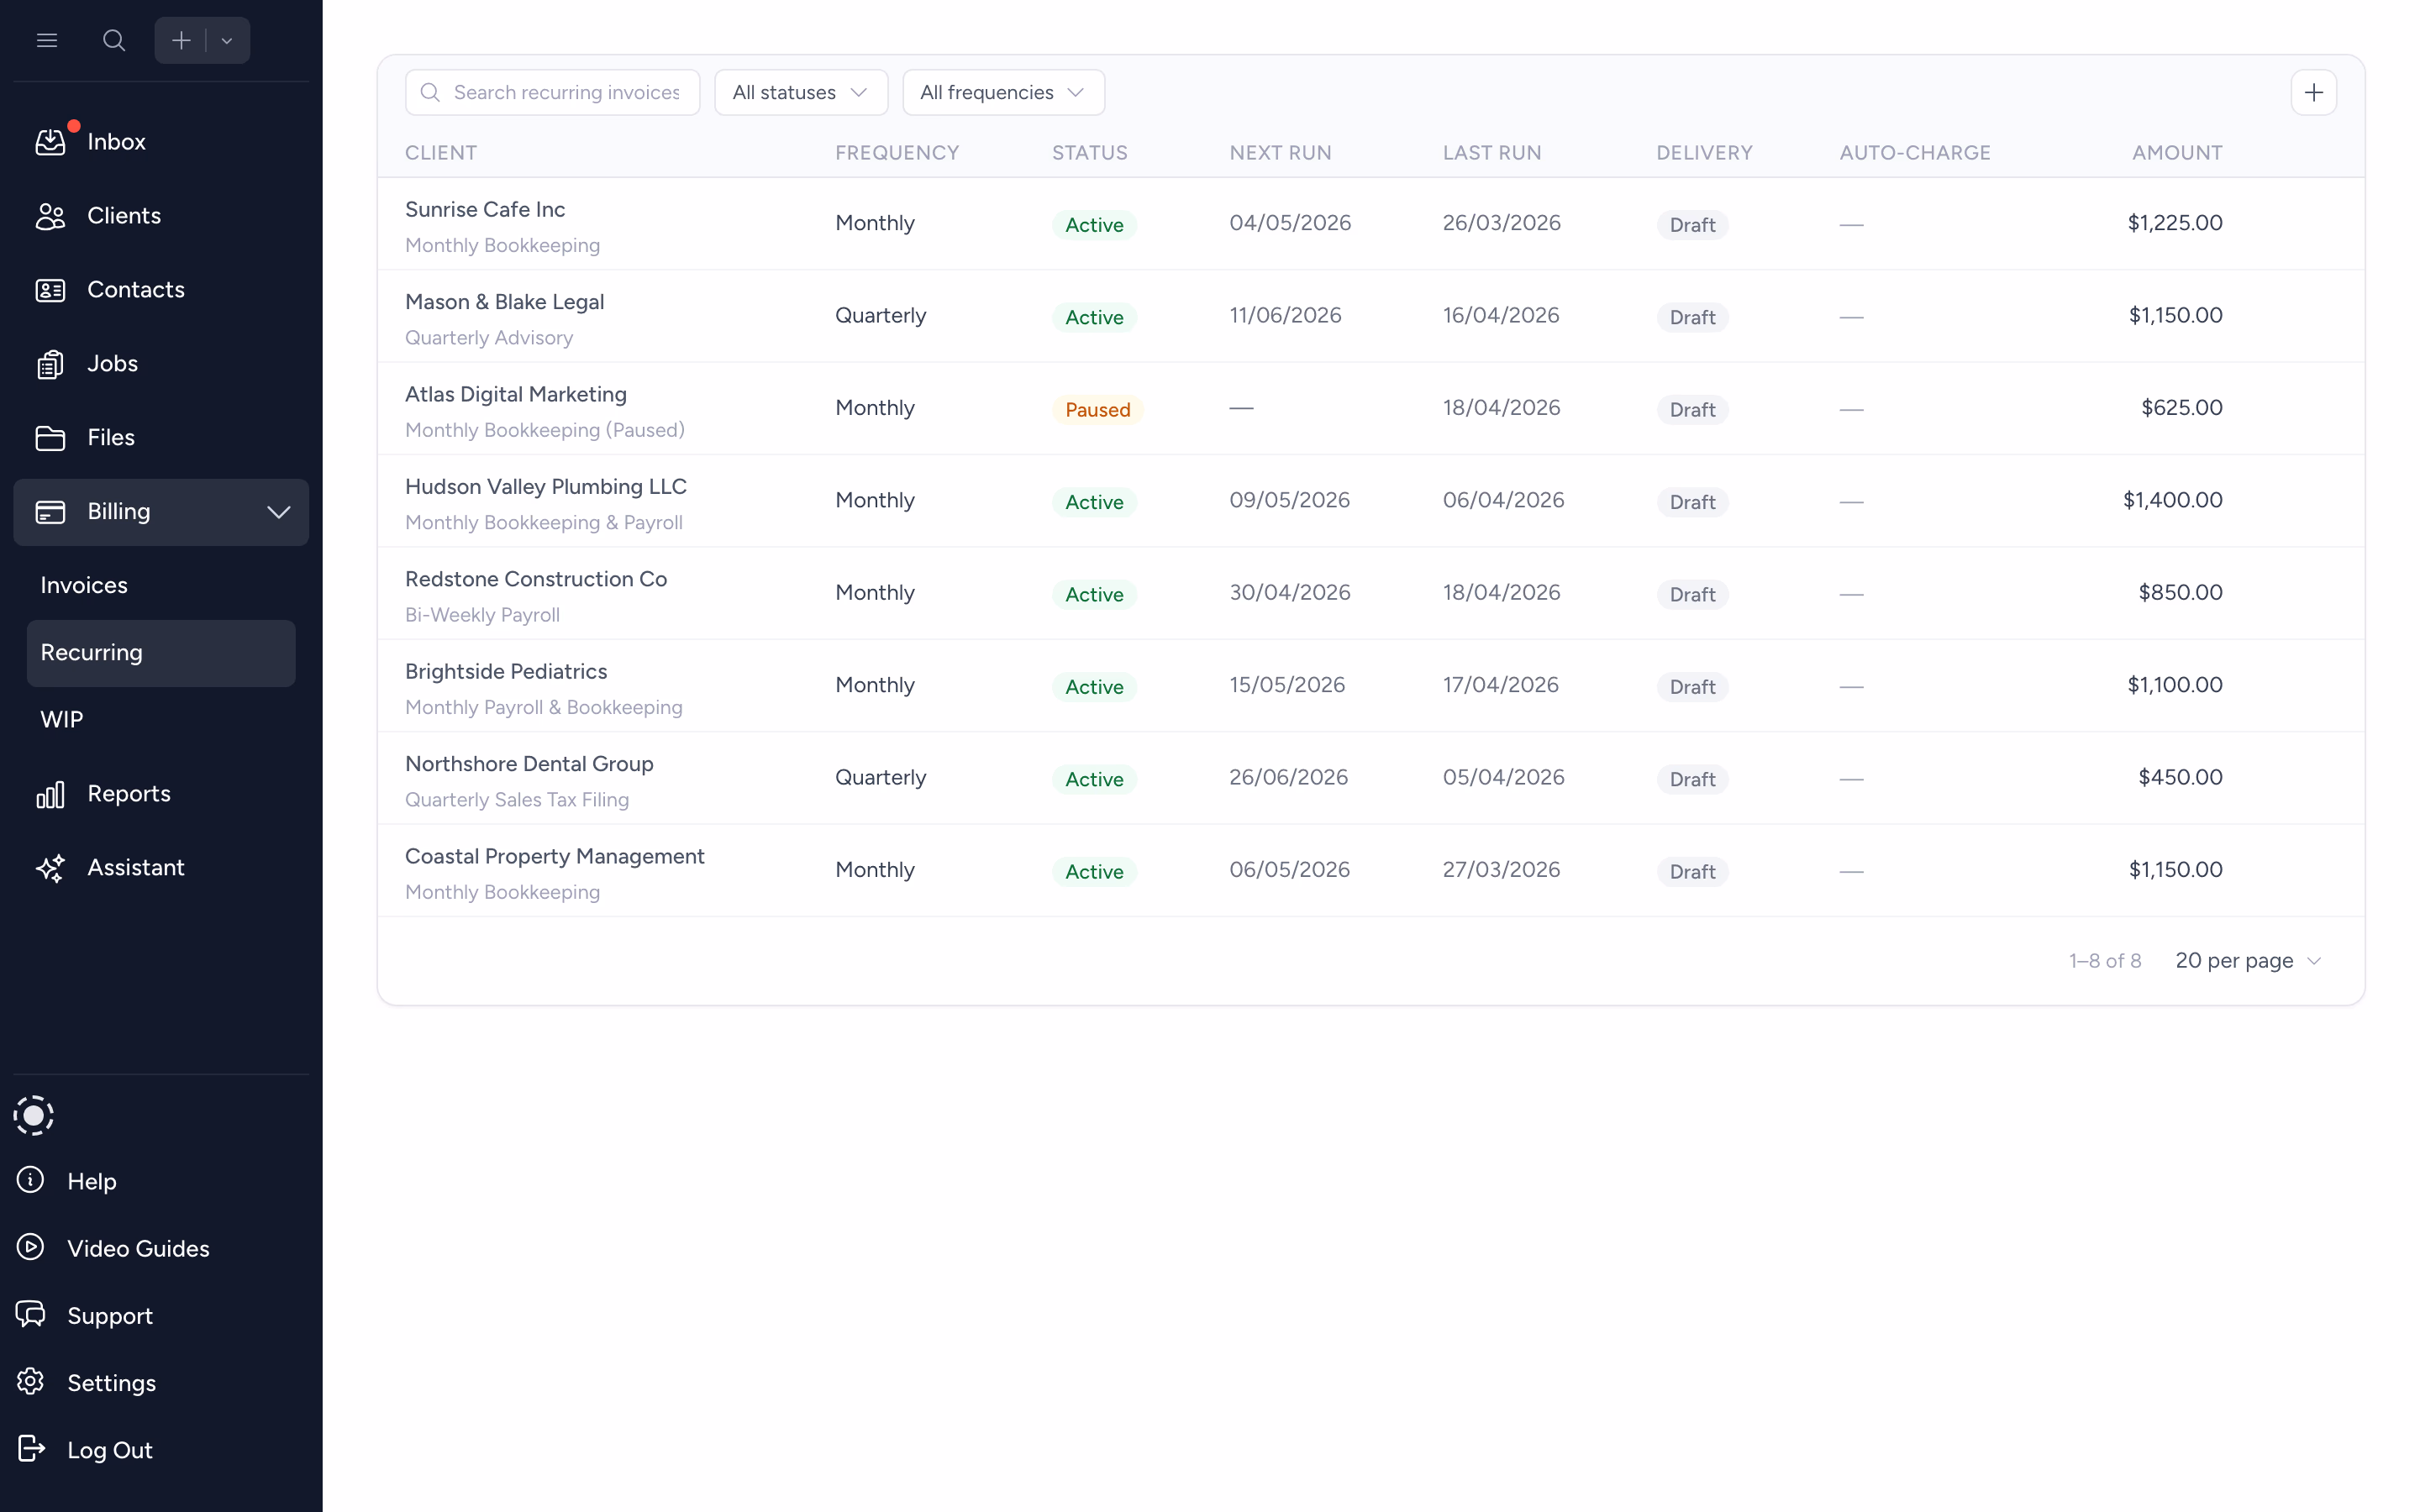
Task: Open the Settings gear link
Action: coord(110,1383)
